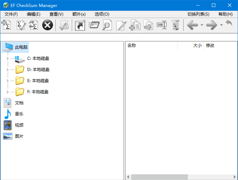Minimize the EF CheckSum Manager window
Screen dimensions: 238x180
198,5
